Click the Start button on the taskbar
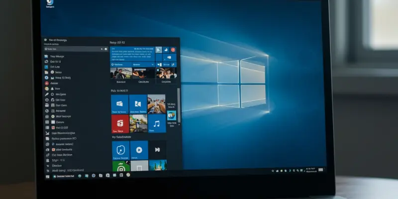The width and height of the screenshot is (398, 199). click(48, 176)
